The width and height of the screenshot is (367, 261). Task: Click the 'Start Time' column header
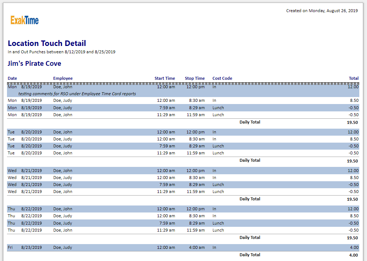pos(165,78)
